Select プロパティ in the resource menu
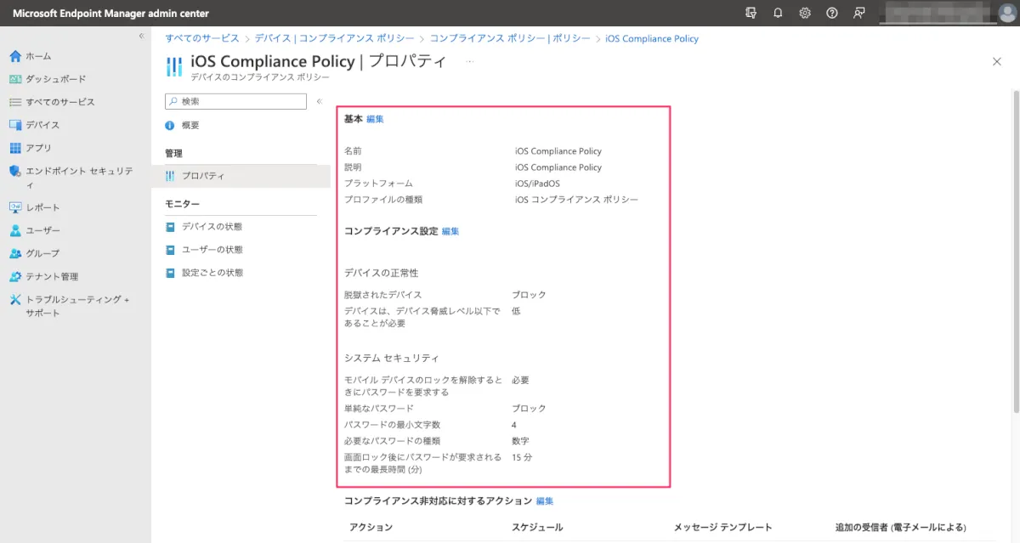Image resolution: width=1020 pixels, height=543 pixels. pos(241,176)
